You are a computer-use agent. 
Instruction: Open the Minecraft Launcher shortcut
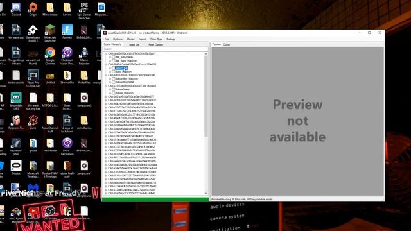[x=50, y=33]
